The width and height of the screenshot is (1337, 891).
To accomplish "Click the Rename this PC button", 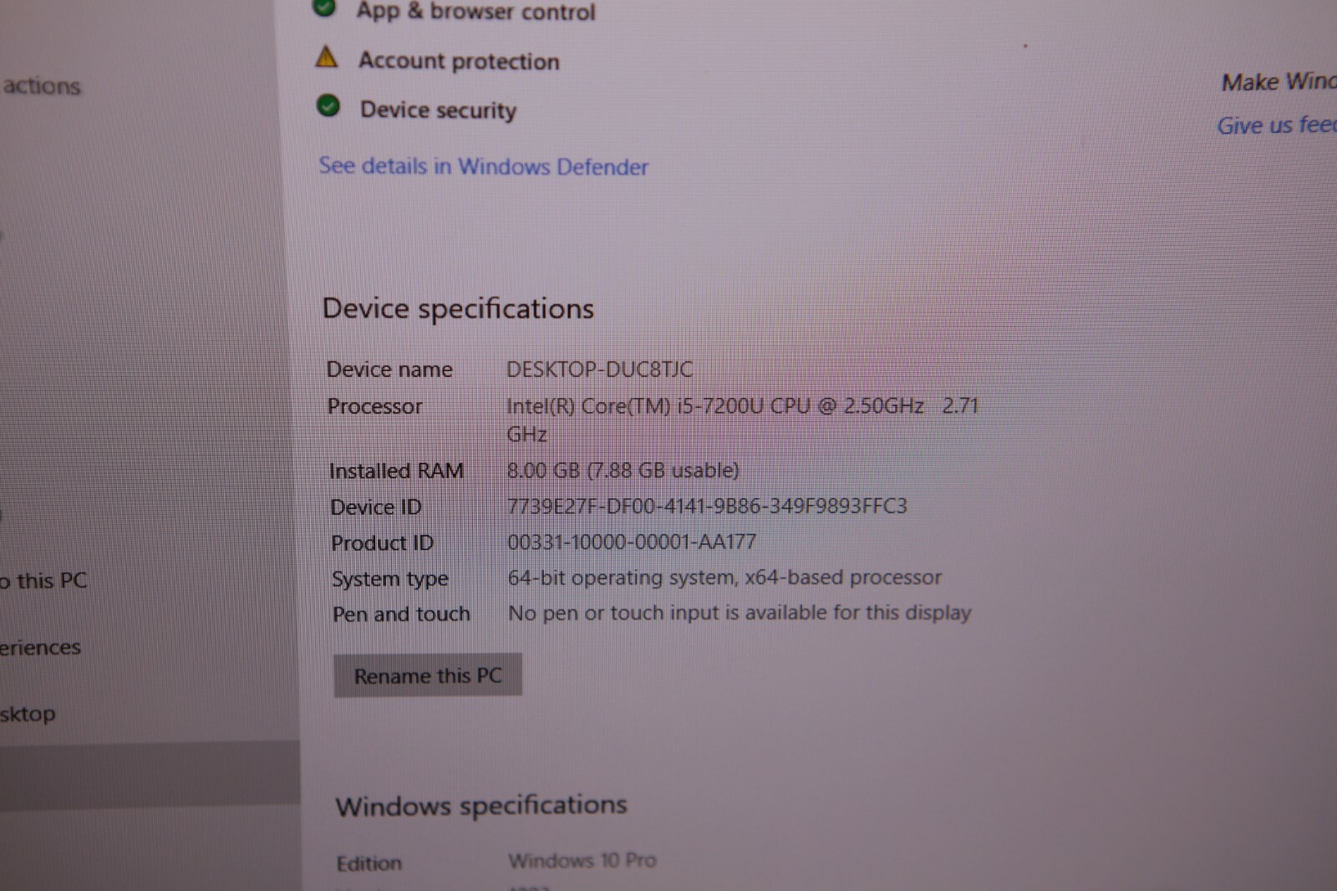I will [428, 675].
